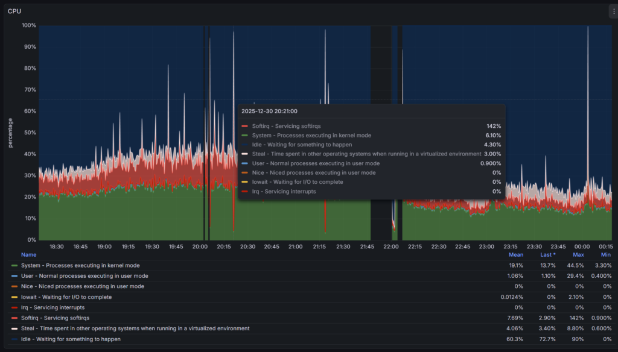Click the orange Nice series legend color icon
618x352 pixels.
[x=14, y=287]
